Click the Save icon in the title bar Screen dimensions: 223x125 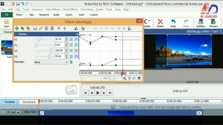18,3
